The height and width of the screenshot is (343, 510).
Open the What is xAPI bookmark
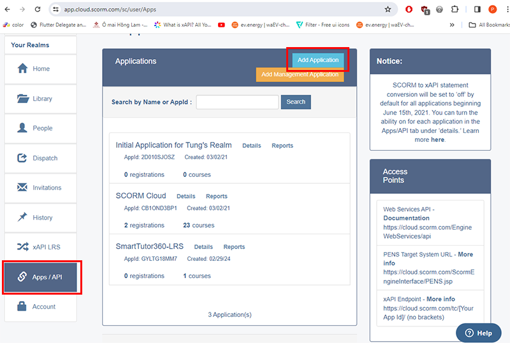tap(183, 25)
